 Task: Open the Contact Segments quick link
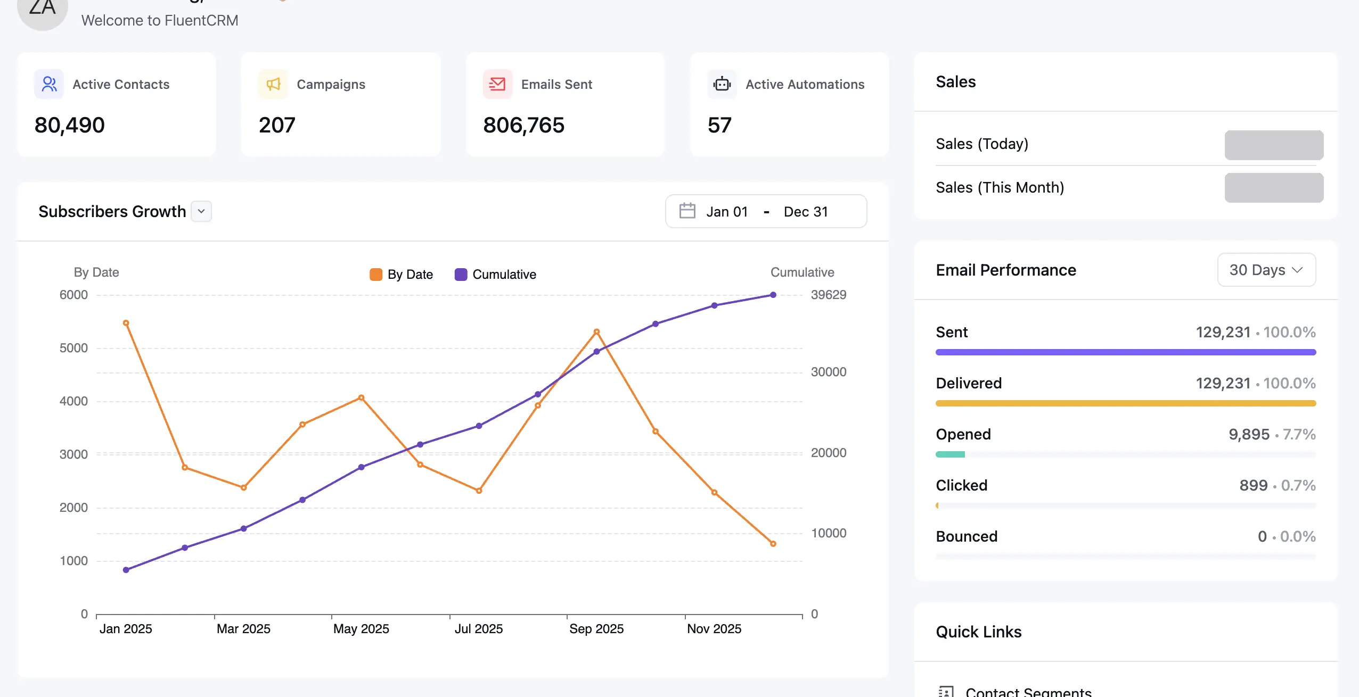coord(1028,692)
